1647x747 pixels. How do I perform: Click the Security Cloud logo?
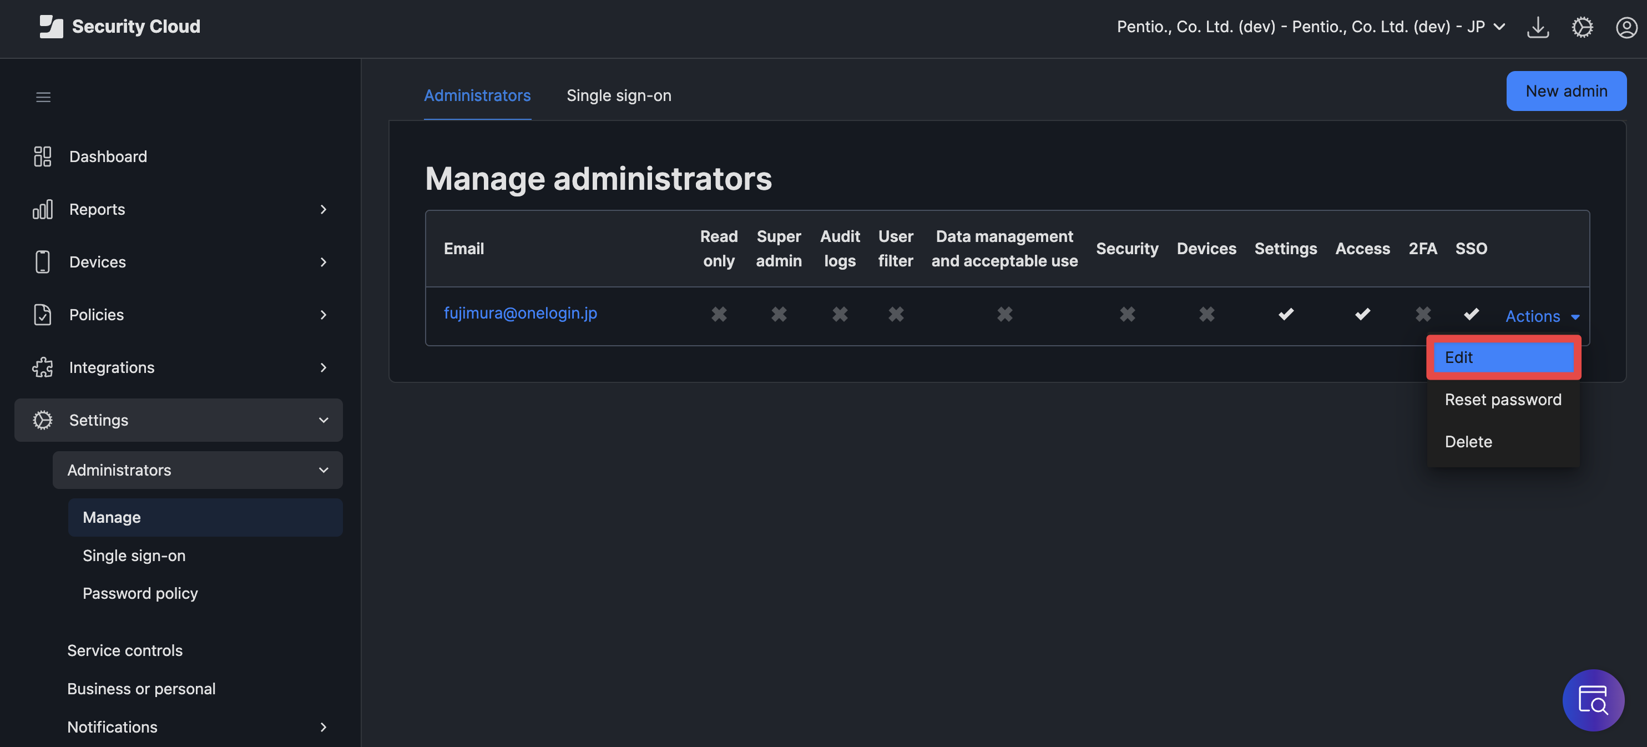119,26
